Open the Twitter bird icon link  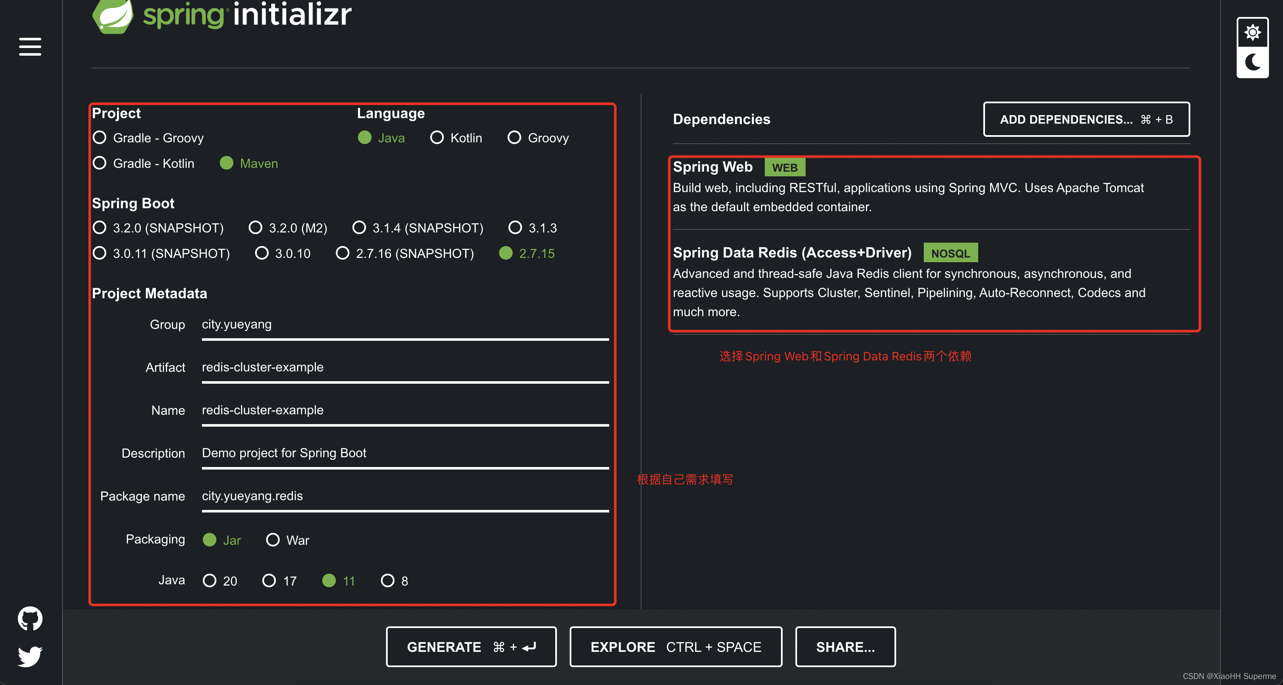point(30,656)
